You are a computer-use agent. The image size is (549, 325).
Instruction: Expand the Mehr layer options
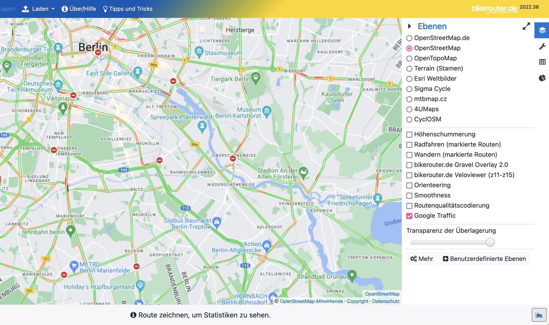click(422, 259)
